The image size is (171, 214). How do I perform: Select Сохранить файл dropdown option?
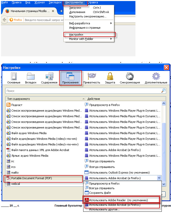122,193
